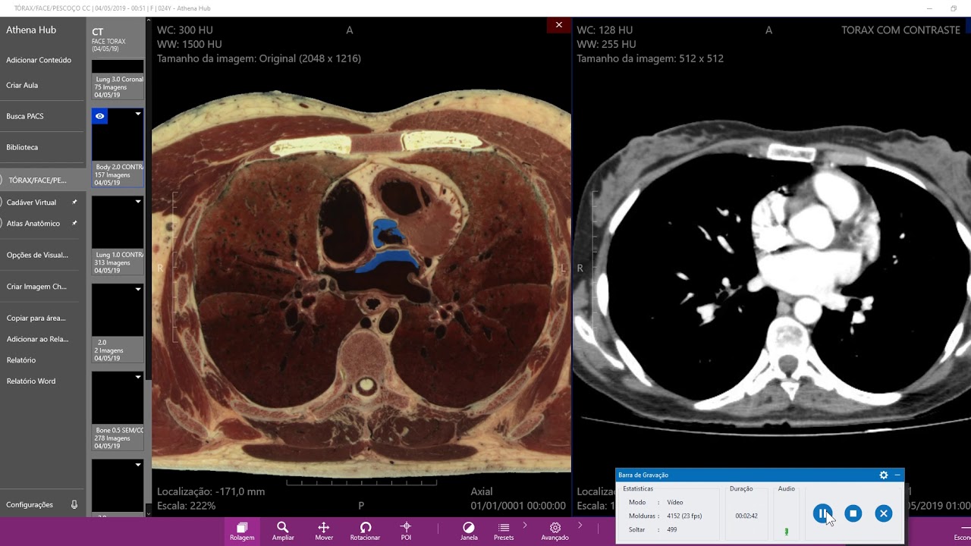
Task: Unpin the Cadáver Virtual item
Action: [x=74, y=202]
